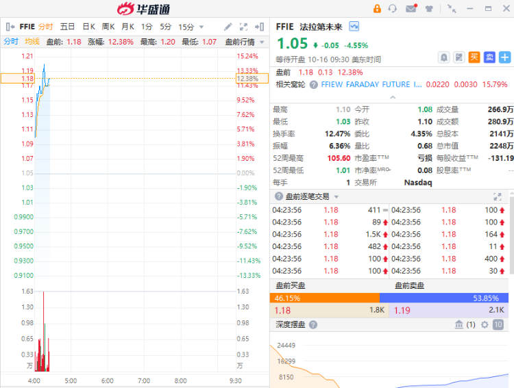The width and height of the screenshot is (514, 388).
Task: Click the trade row with volume 411
Action: tap(330, 210)
